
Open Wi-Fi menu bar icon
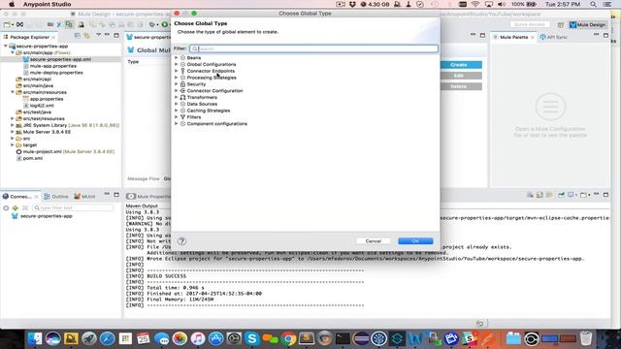coord(475,4)
